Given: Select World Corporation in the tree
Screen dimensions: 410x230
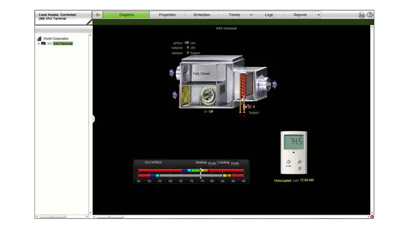Looking at the screenshot, I should point(56,39).
